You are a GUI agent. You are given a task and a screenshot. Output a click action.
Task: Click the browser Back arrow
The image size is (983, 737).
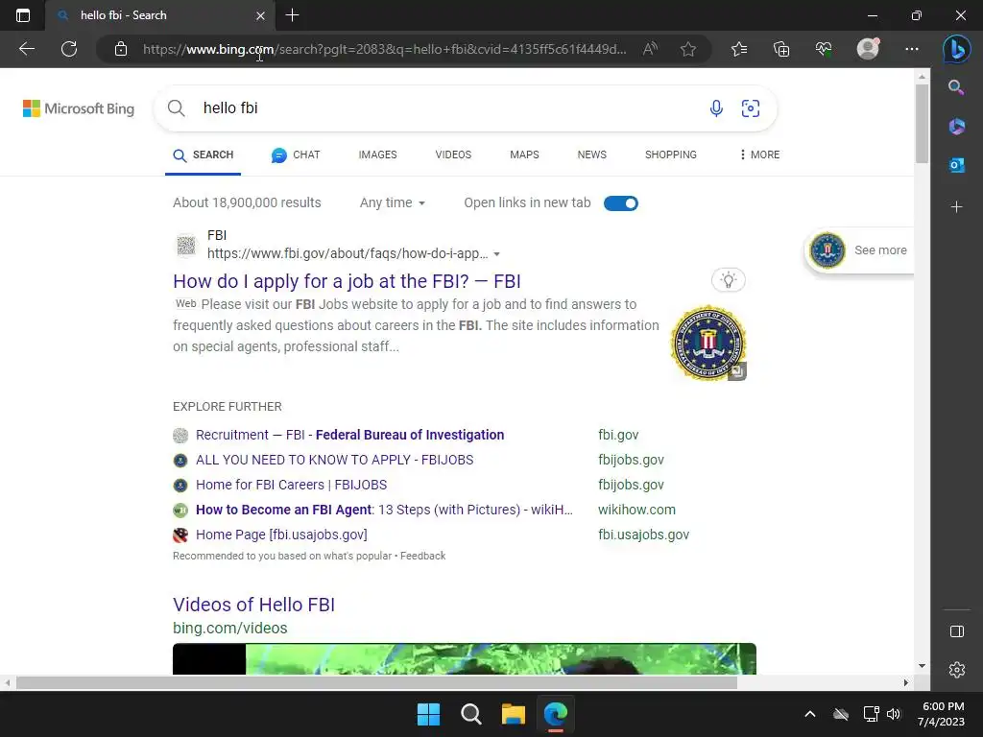pos(26,49)
